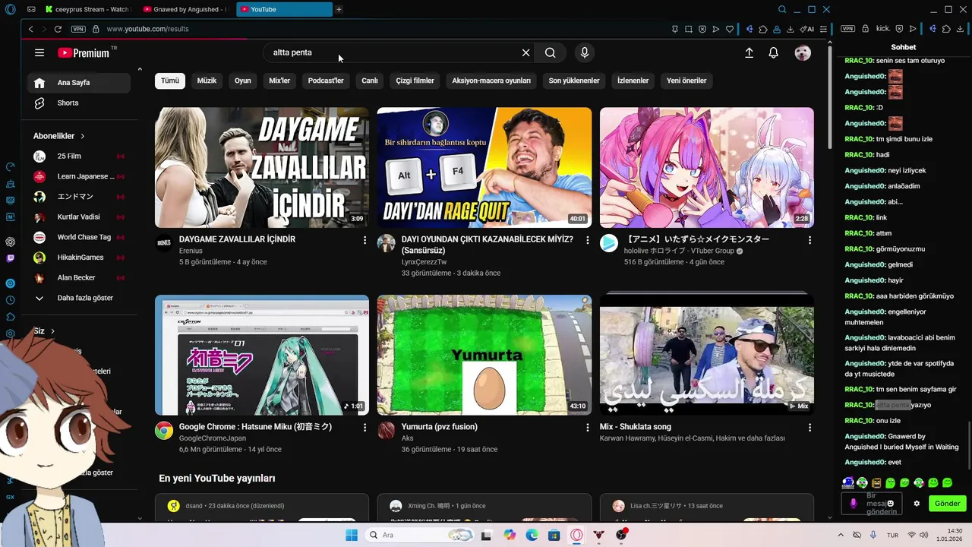
Task: Click the Kick chat scrollbar
Action: 969,447
